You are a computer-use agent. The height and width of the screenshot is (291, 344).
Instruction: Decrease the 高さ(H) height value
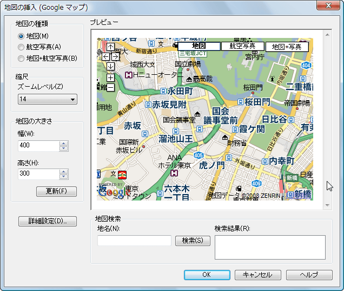pyautogui.click(x=64, y=177)
